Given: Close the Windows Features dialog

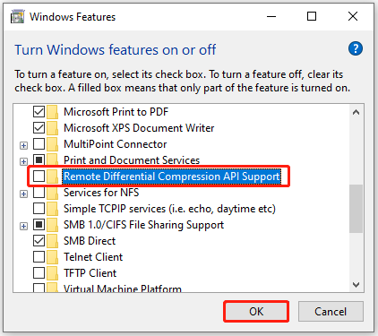Looking at the screenshot, I should (x=353, y=16).
